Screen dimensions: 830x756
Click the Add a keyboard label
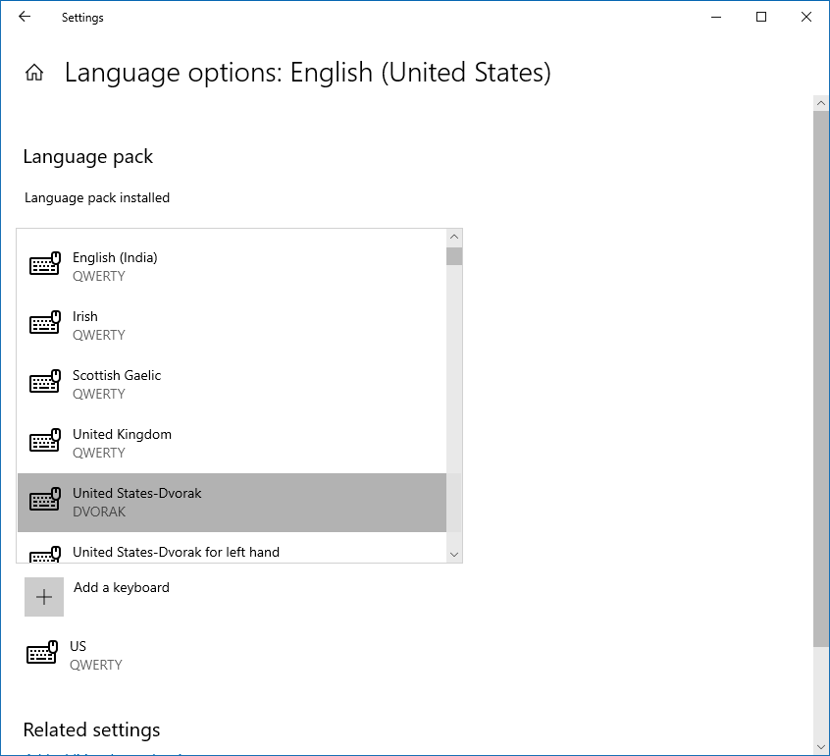click(122, 587)
